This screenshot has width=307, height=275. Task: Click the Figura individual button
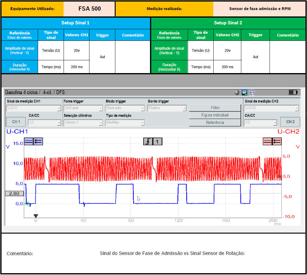215,115
